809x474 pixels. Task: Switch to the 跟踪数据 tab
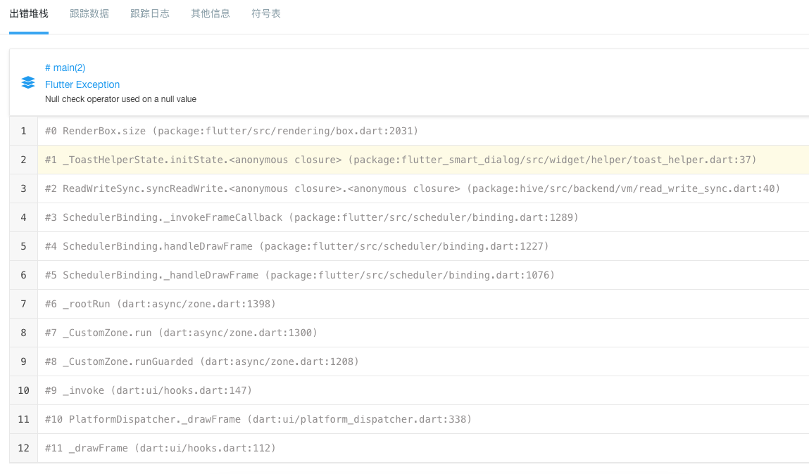(x=89, y=13)
